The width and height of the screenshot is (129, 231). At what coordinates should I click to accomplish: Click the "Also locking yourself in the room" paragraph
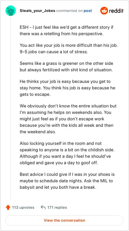click(67, 153)
